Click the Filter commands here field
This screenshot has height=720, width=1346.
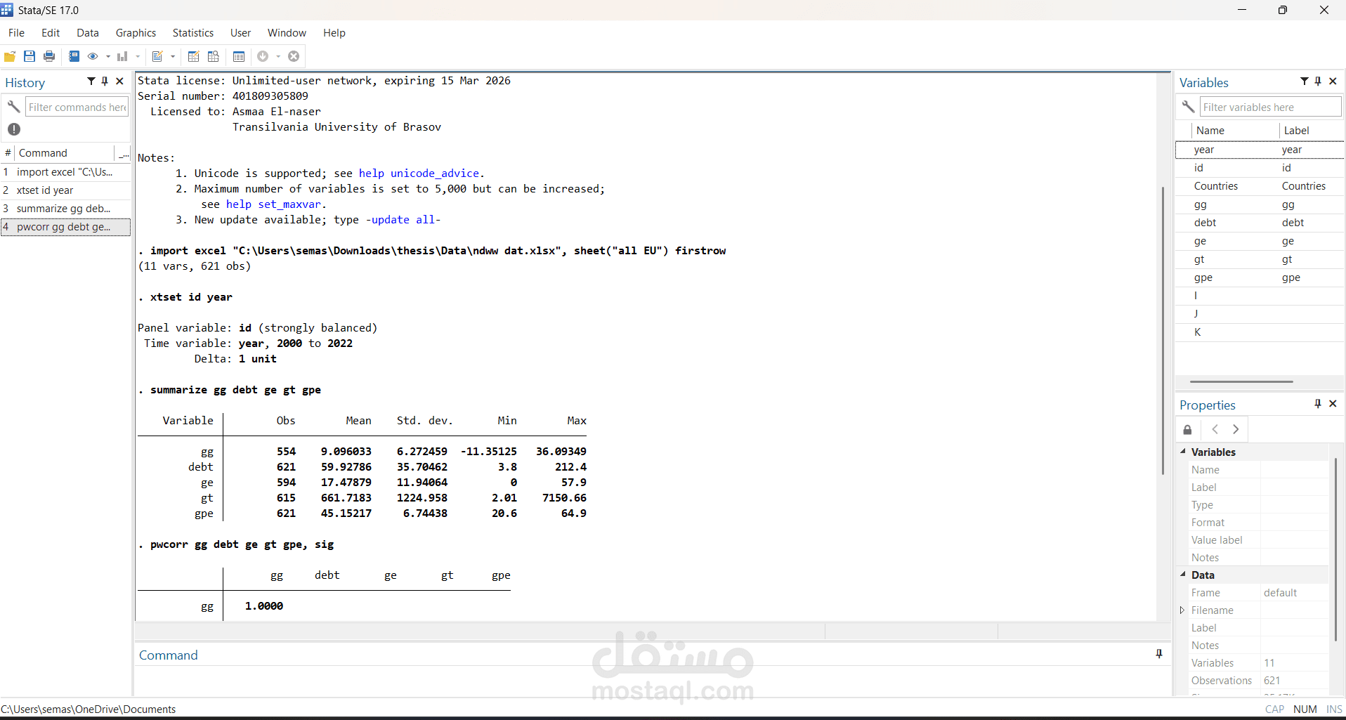click(77, 107)
